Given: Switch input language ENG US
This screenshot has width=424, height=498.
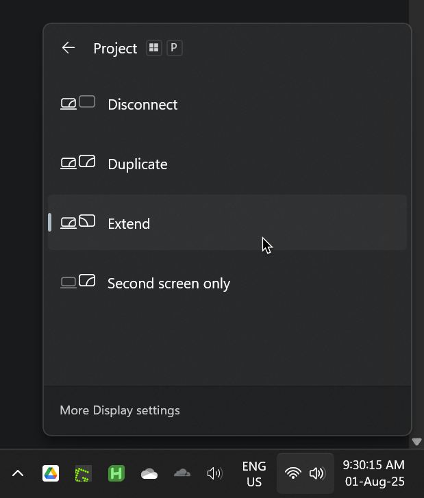Looking at the screenshot, I should tap(254, 474).
